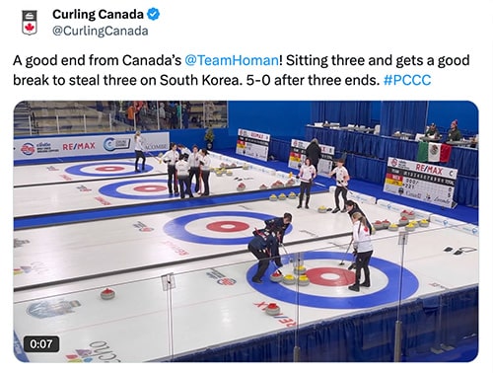Screen dimensions: 493x373
Task: Click the lone red stone near the left edge
Action: click(x=107, y=293)
